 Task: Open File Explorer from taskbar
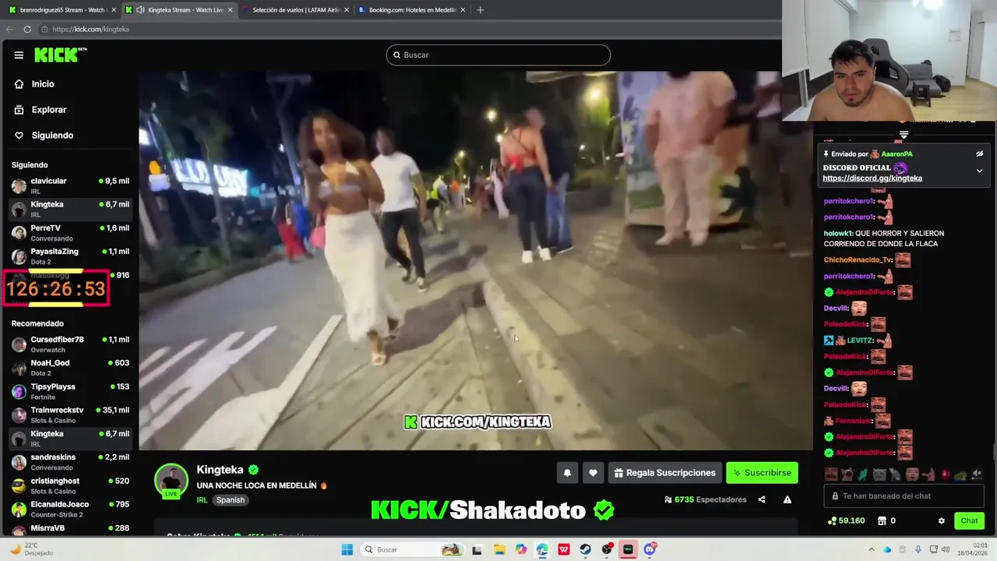point(499,549)
